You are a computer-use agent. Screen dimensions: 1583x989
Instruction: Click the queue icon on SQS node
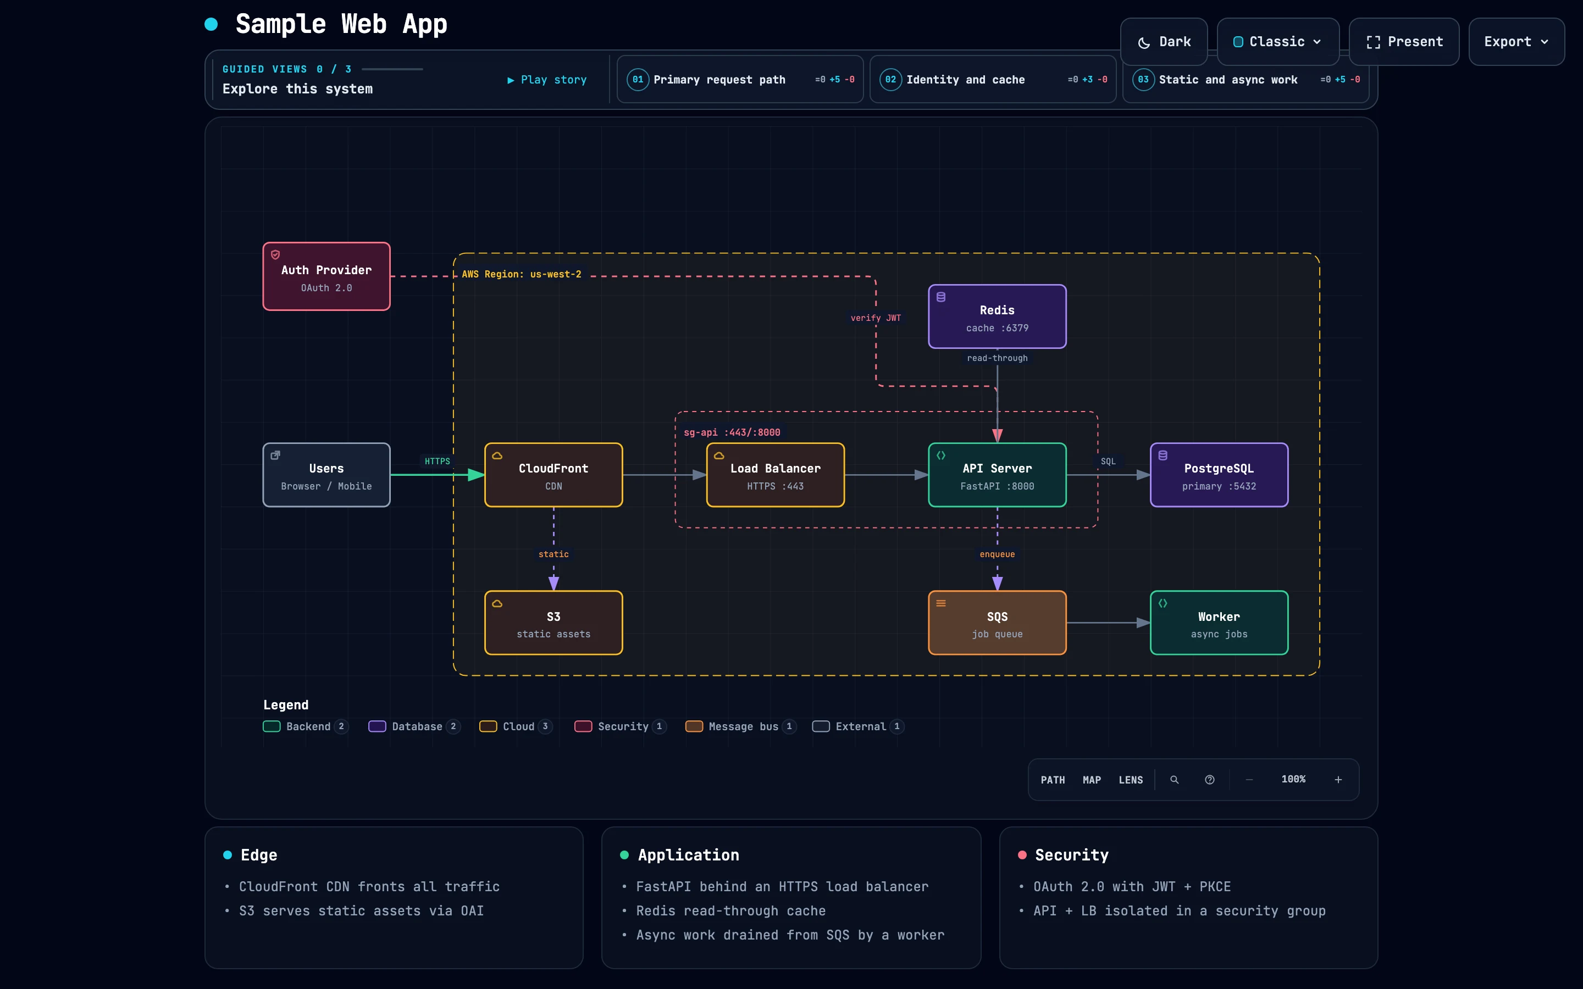click(940, 603)
